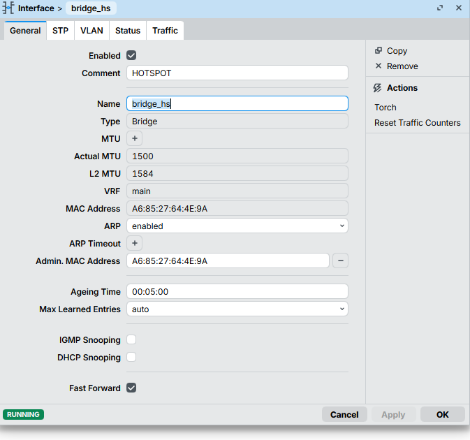Add ARP Timeout with plus button
Image resolution: width=470 pixels, height=440 pixels.
click(x=135, y=243)
